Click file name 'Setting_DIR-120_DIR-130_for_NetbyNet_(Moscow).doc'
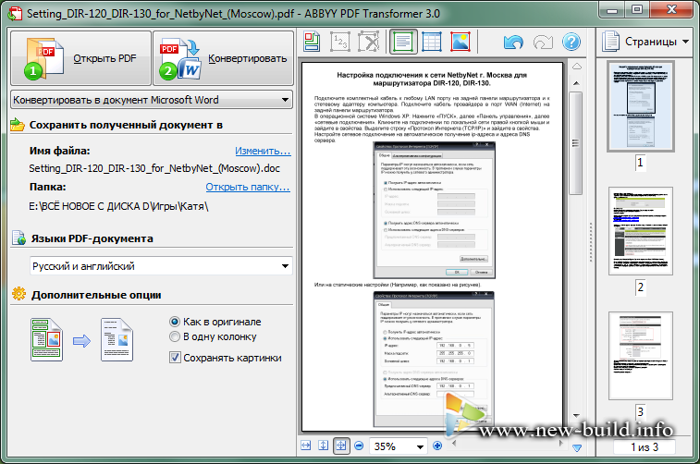This screenshot has height=464, width=700. coord(154,168)
